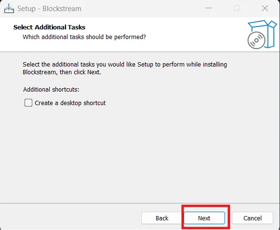This screenshot has width=280, height=230.
Task: Cancel the Blockstream installation
Action: [x=253, y=218]
